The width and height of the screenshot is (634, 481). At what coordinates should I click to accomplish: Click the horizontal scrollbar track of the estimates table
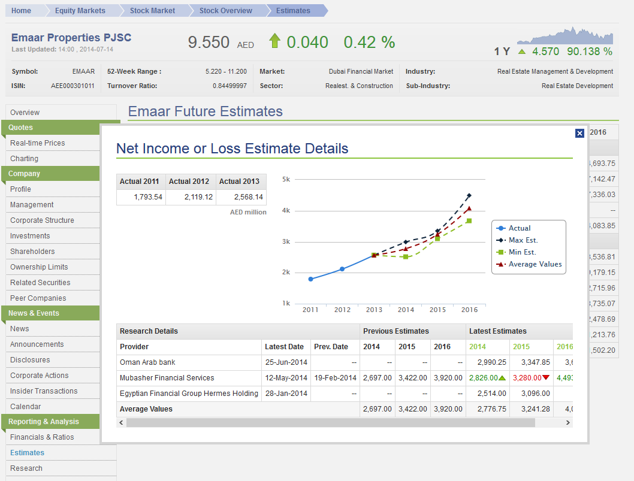345,422
